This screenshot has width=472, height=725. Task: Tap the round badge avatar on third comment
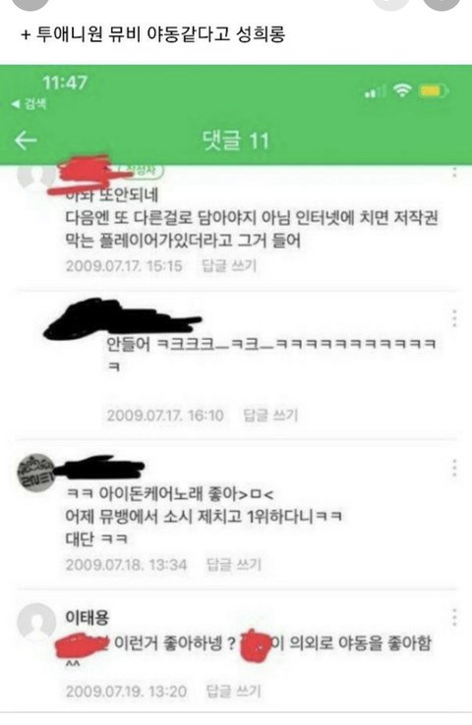coord(35,473)
